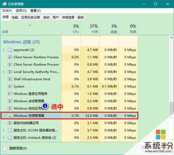Switch to the 性能 tab
The image size is (174, 155).
15,17
